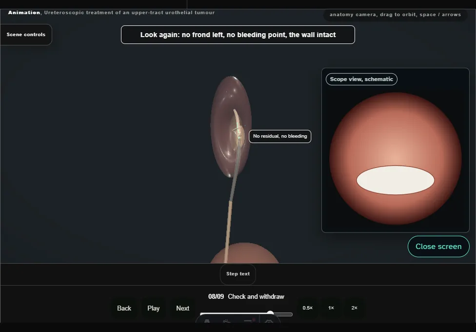Click the 'Scope view, schematic' label

pyautogui.click(x=361, y=80)
